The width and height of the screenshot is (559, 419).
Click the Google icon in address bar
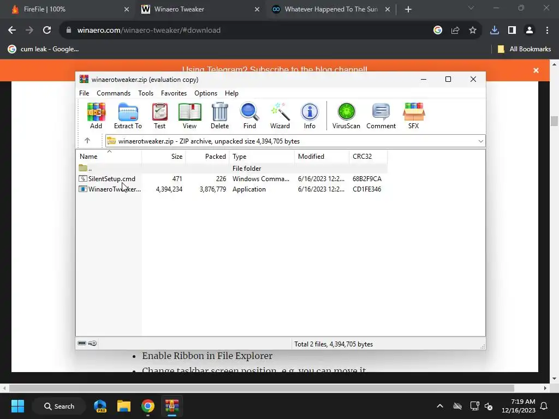[437, 31]
